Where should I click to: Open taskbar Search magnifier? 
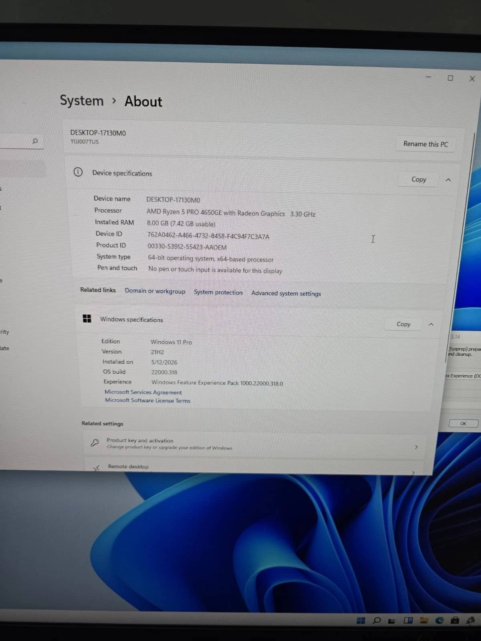click(x=377, y=621)
